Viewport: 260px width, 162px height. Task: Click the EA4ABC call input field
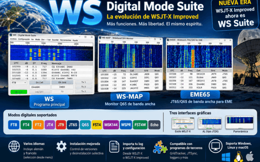pyautogui.click(x=40, y=87)
